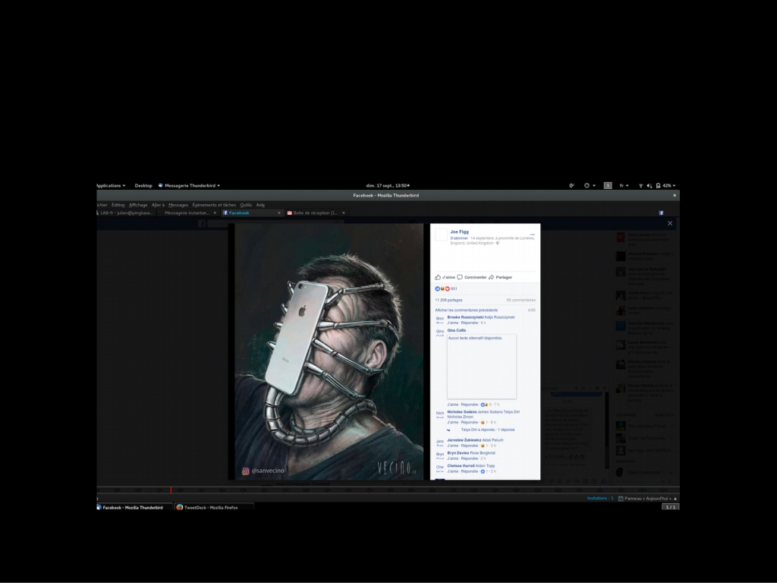Click J'aime under Bryn Davies's comment

click(x=452, y=459)
